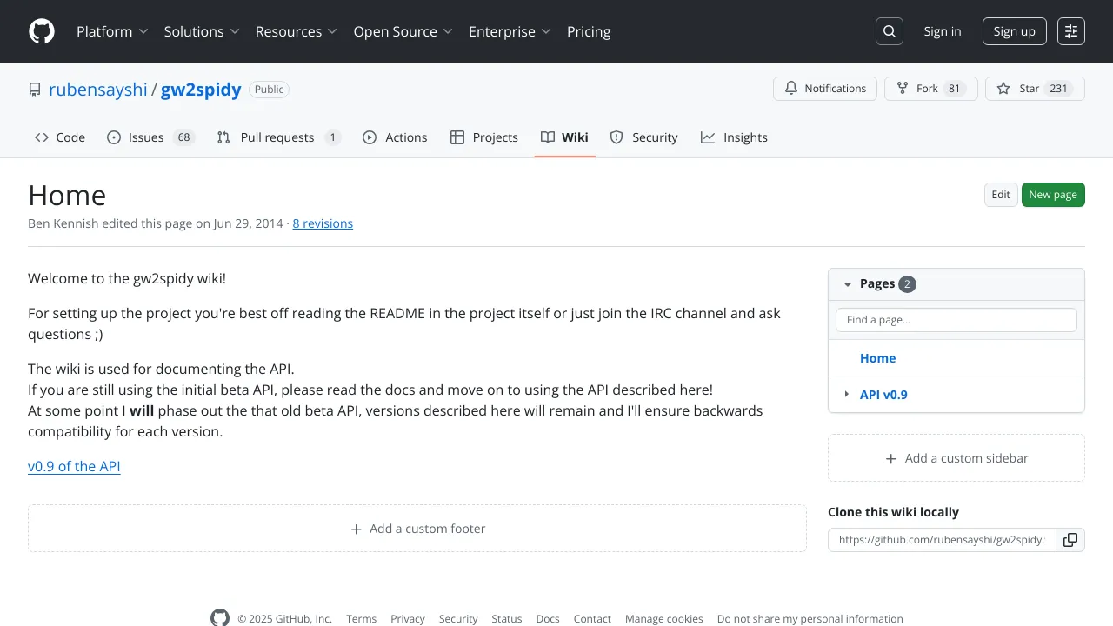The height and width of the screenshot is (626, 1113).
Task: Select the wiki clone URL field
Action: pyautogui.click(x=942, y=540)
